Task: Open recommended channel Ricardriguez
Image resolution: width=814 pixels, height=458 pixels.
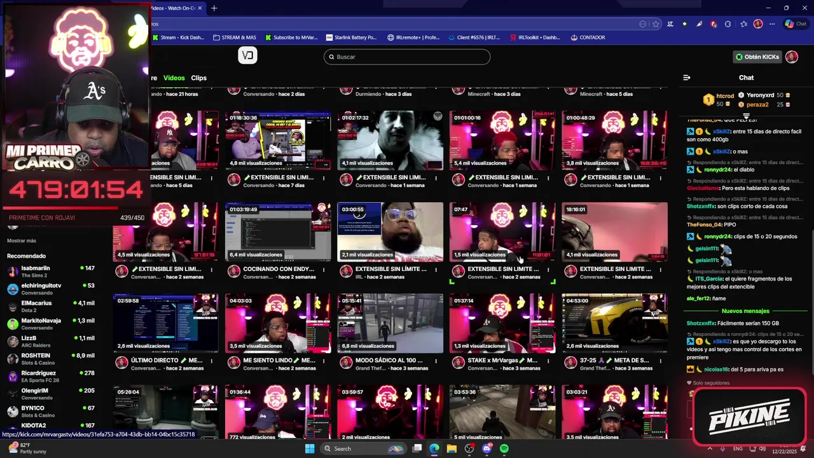Action: coord(51,377)
